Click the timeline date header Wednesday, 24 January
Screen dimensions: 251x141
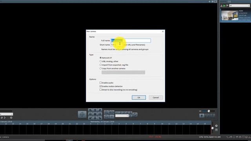click(102, 122)
